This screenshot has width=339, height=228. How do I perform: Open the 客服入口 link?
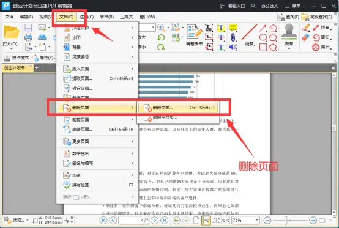(x=233, y=6)
